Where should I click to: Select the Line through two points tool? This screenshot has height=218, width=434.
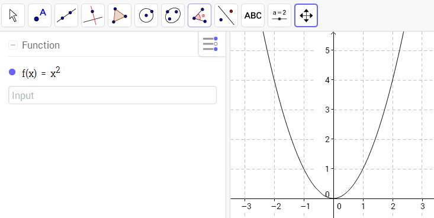[x=66, y=15]
